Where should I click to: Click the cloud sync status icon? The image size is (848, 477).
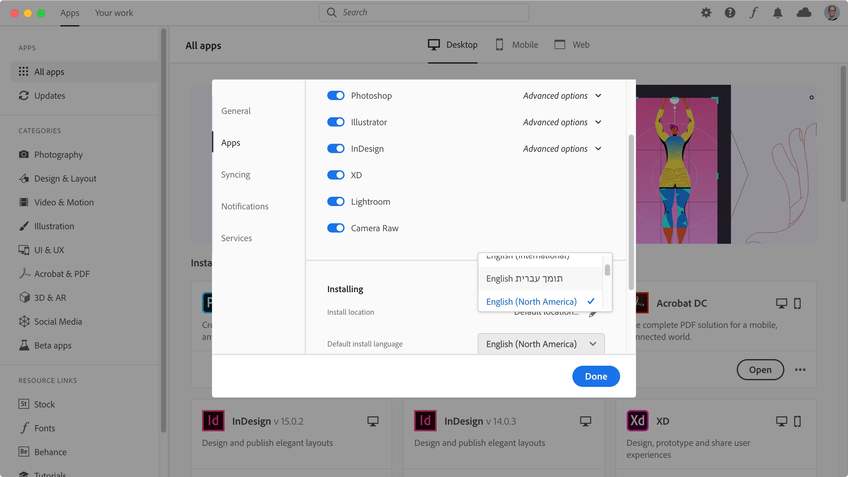[804, 13]
